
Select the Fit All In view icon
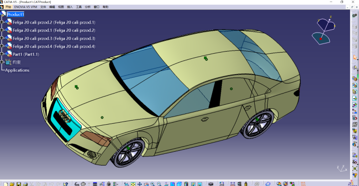click(133, 184)
